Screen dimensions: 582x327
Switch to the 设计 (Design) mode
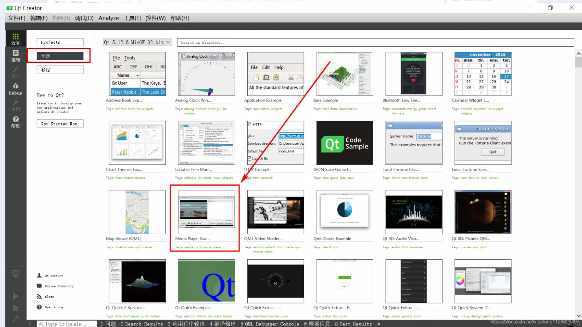tap(16, 73)
